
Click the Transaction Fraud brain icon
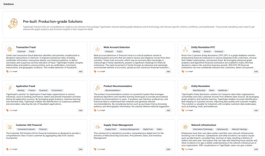point(10,49)
